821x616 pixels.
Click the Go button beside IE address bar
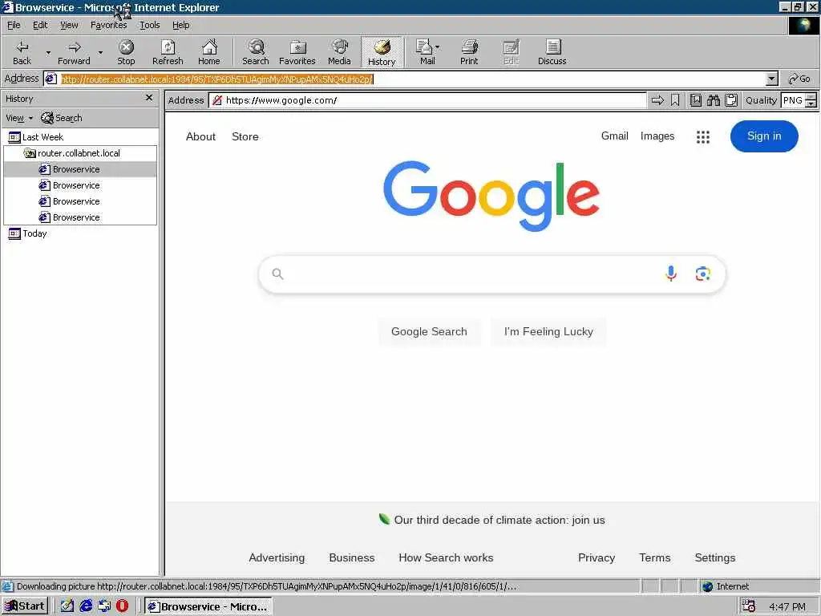click(x=799, y=79)
